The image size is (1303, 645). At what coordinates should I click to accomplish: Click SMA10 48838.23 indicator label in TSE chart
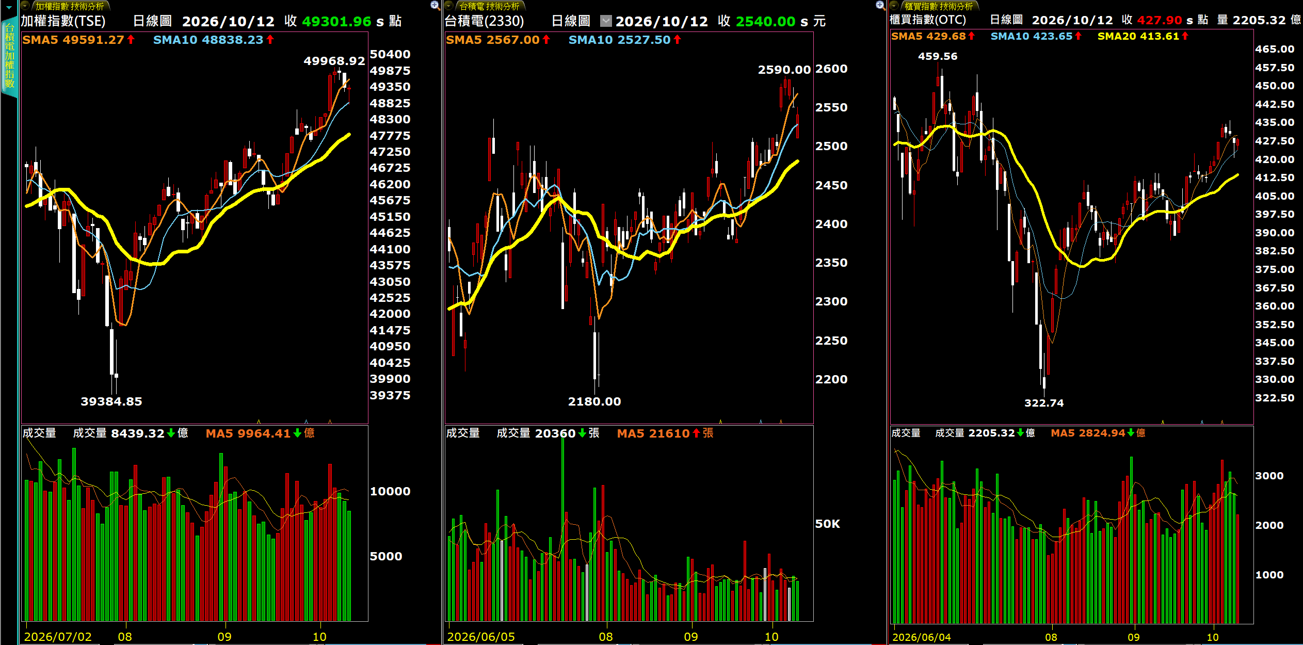coord(208,40)
